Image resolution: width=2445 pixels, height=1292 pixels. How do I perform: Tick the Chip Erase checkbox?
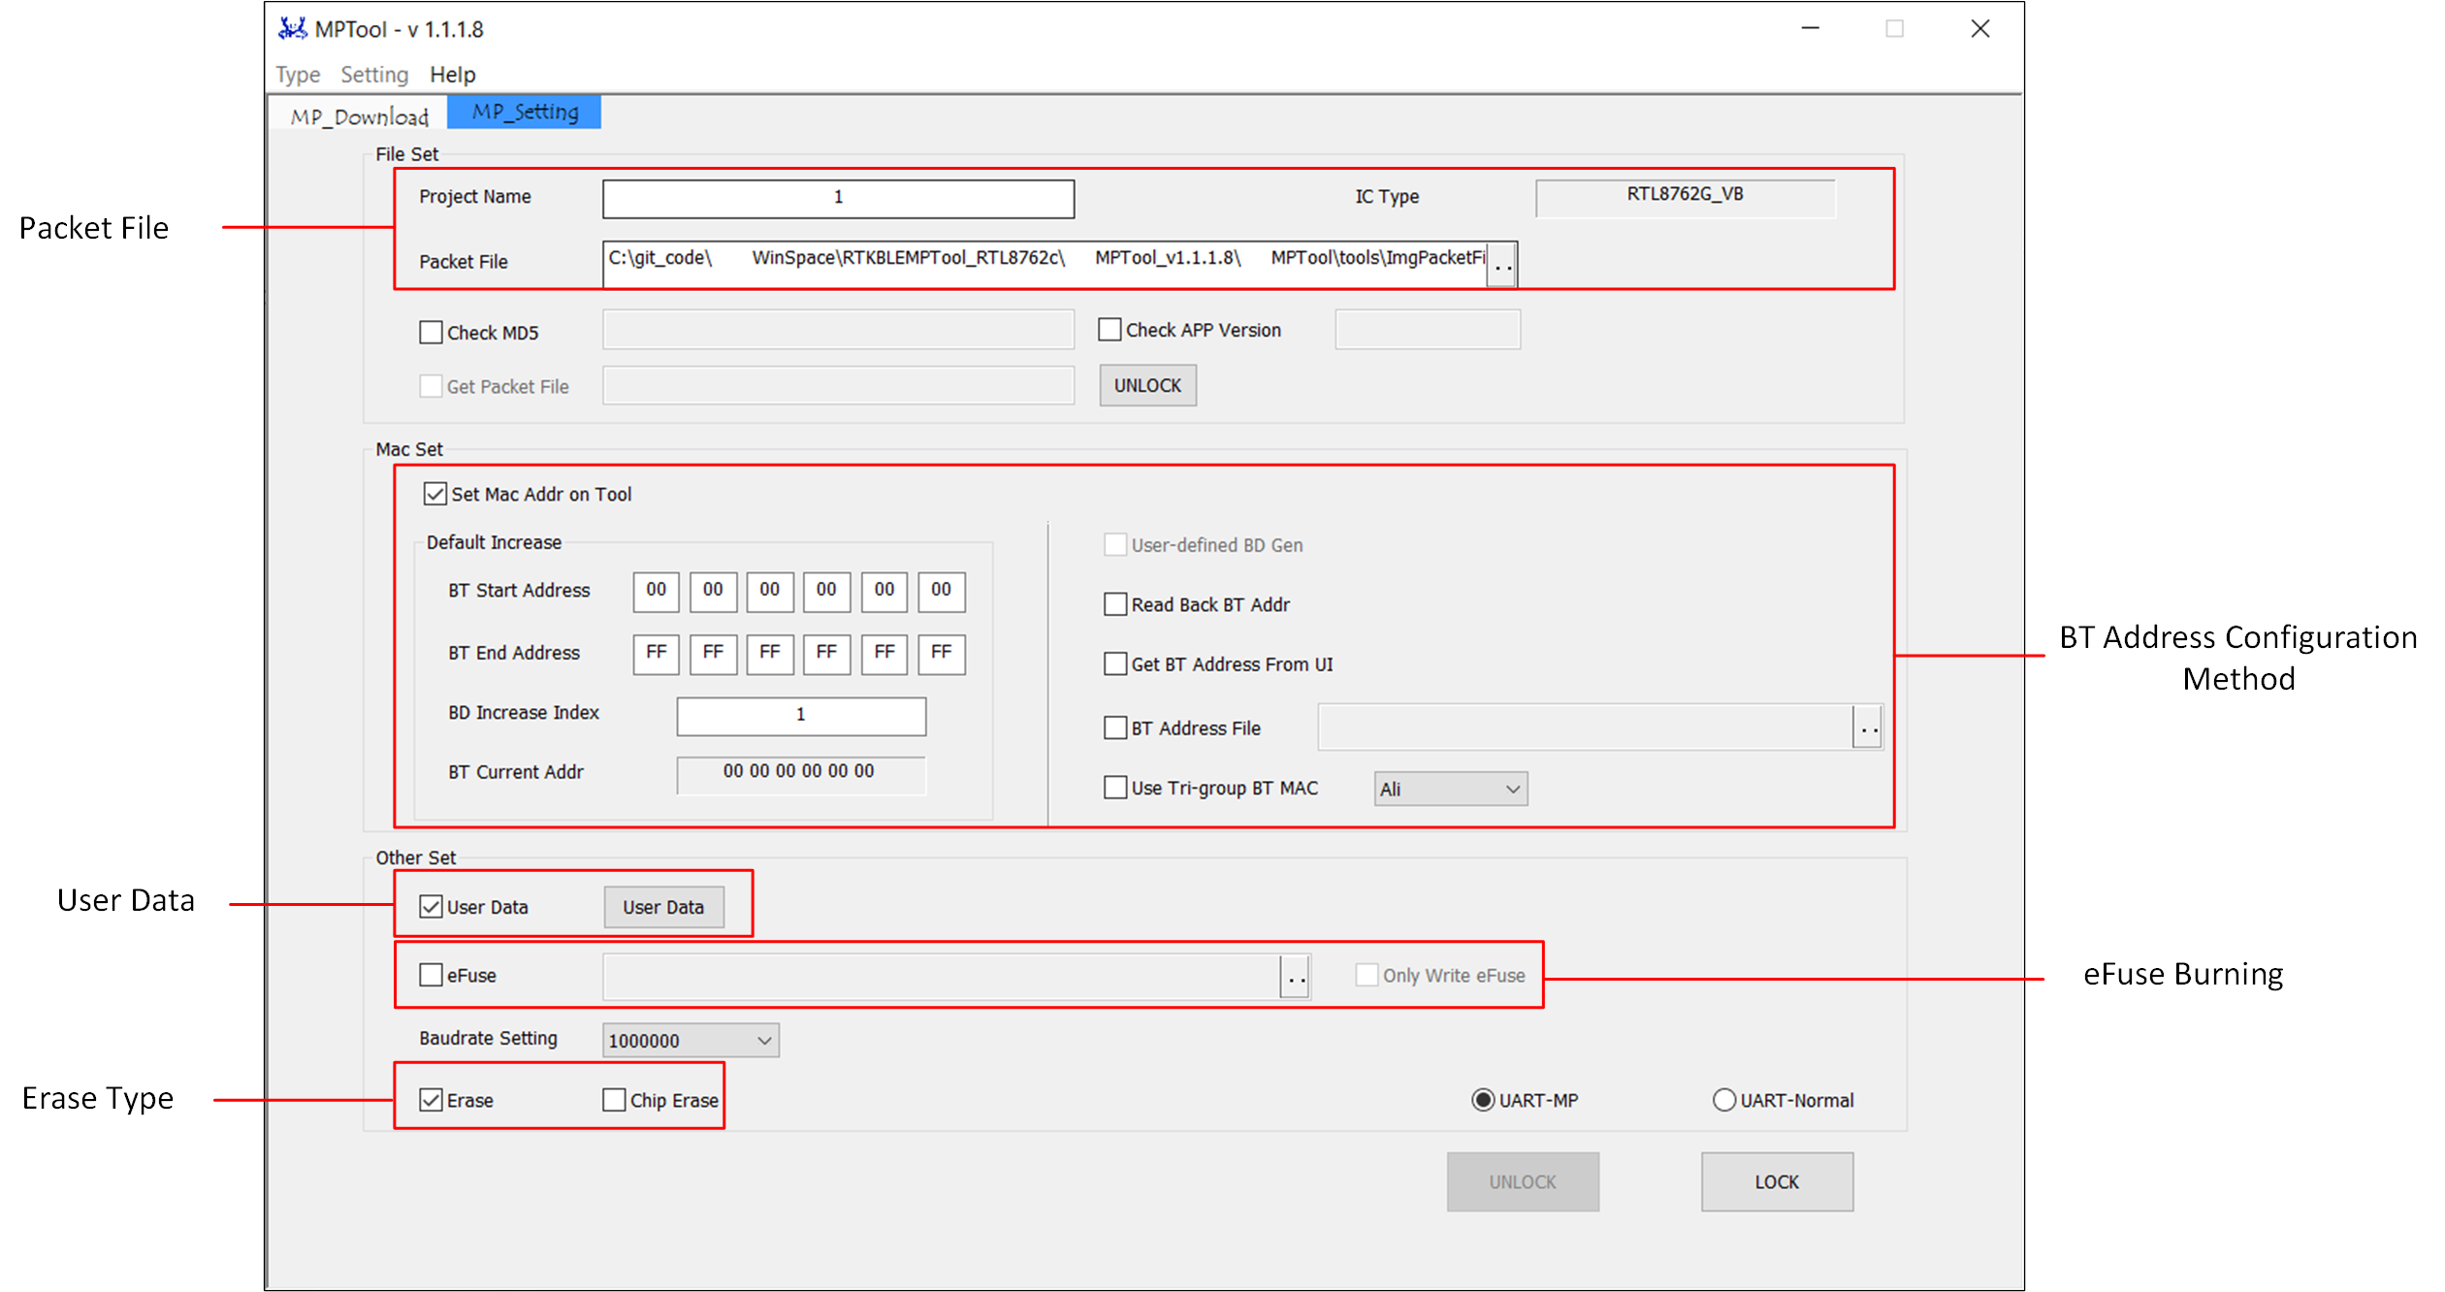coord(614,1100)
